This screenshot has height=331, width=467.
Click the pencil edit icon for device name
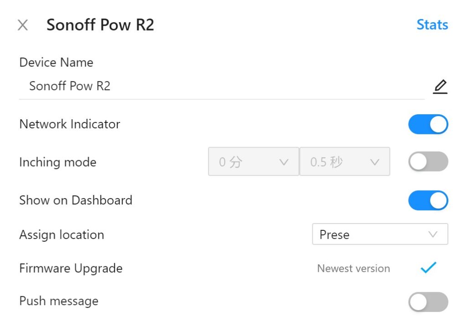pyautogui.click(x=440, y=86)
